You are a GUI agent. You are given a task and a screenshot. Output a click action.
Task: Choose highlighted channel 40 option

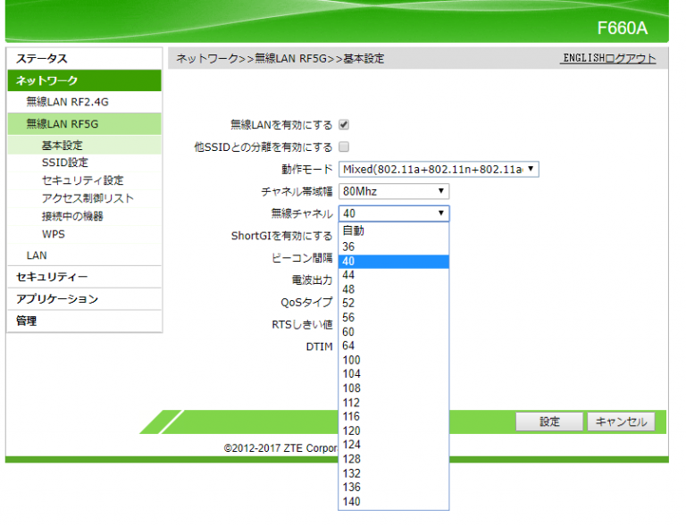[x=393, y=262]
